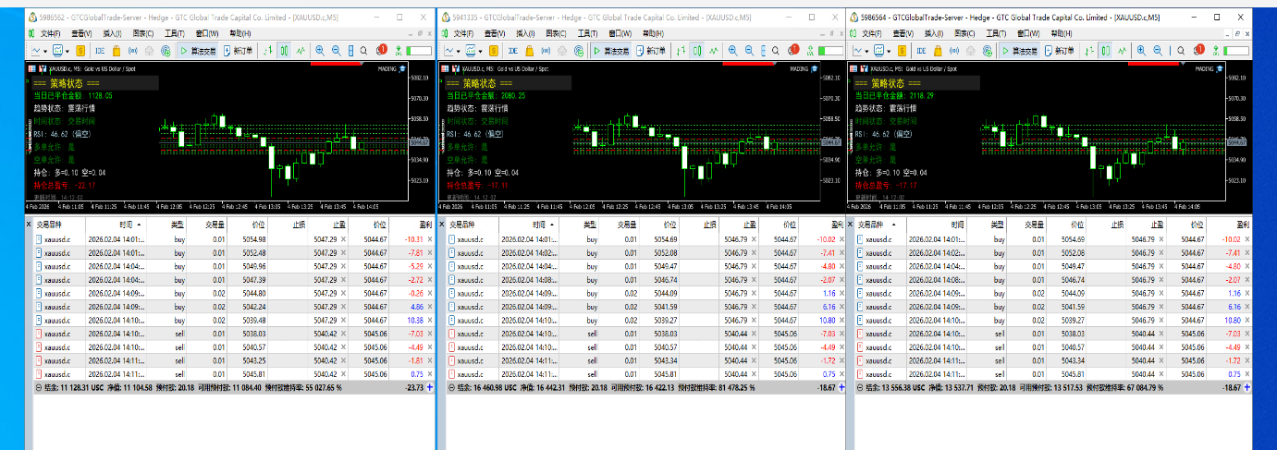
Task: Open VPS cloud icon in 5941335 window toolbar
Action: coord(562,51)
